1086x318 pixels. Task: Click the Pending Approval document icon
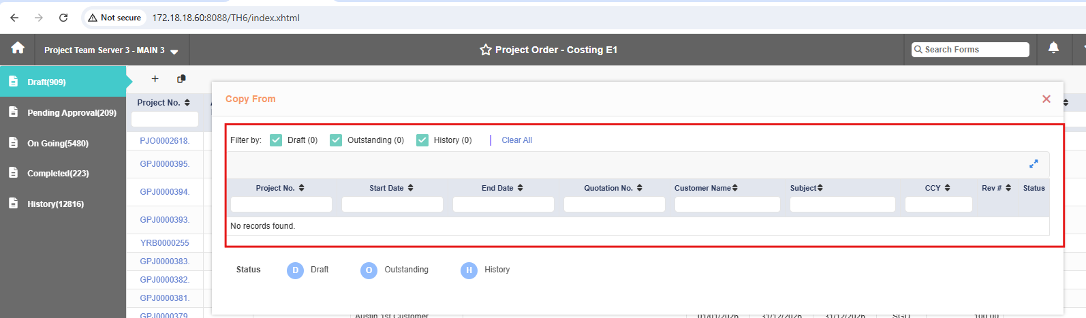[x=13, y=112]
